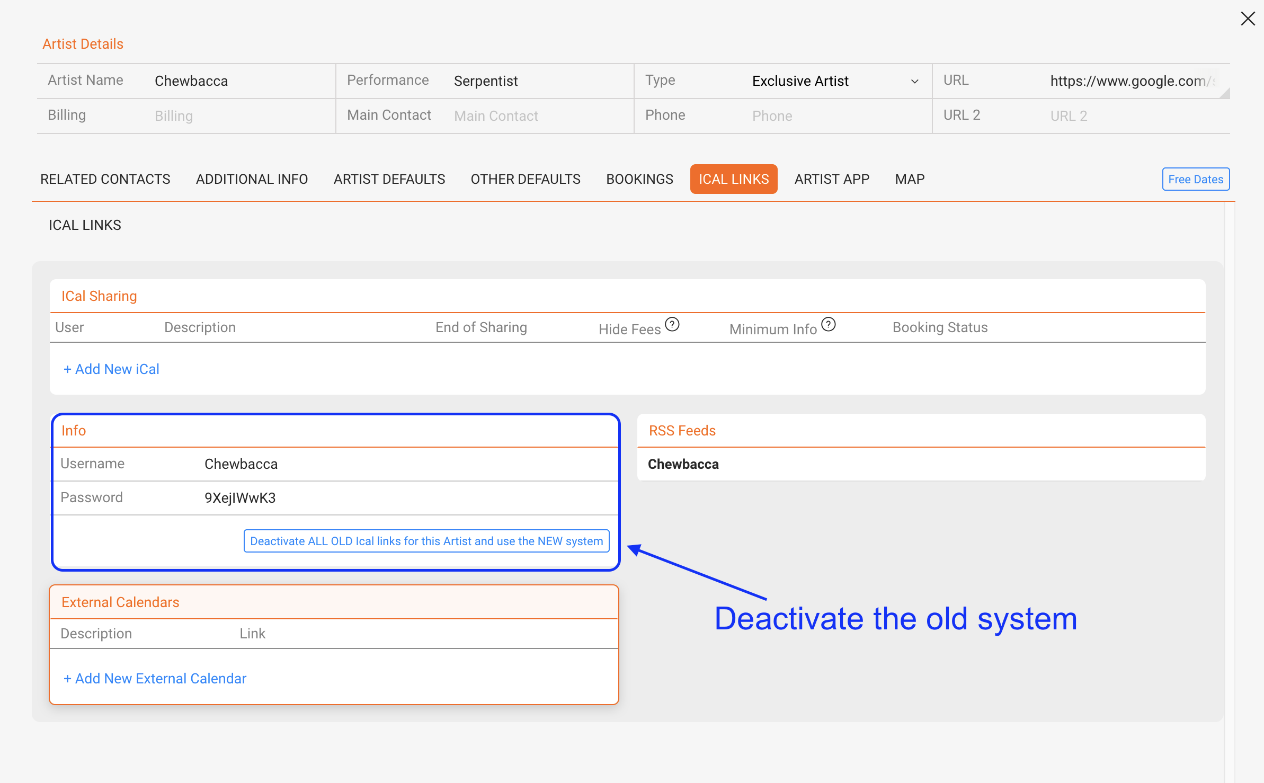1264x783 pixels.
Task: Click the External Calendars panel heading
Action: [120, 602]
